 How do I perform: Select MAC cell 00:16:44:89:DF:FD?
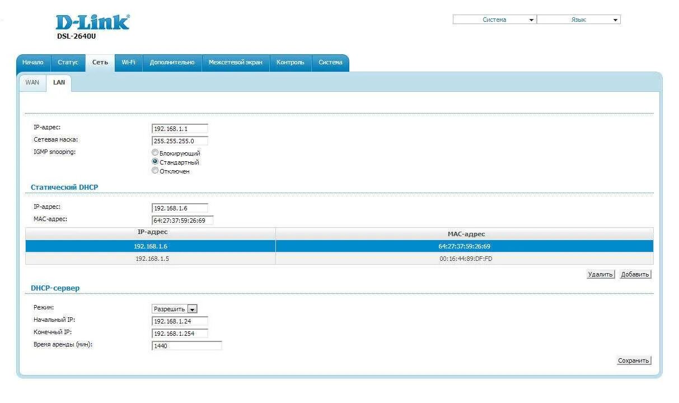466,259
